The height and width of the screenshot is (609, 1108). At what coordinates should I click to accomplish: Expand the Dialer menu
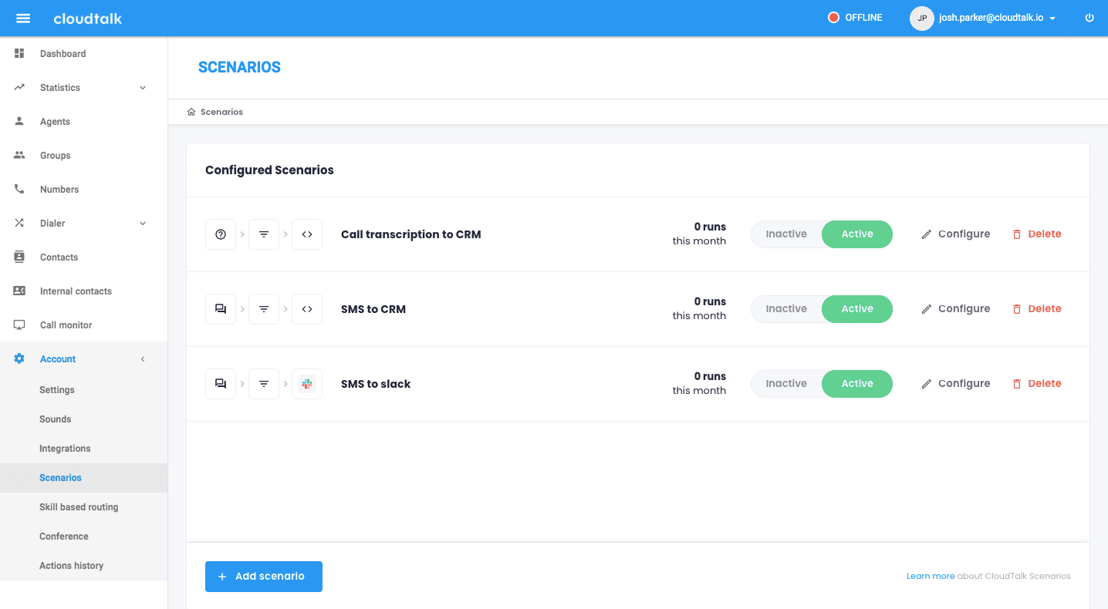pos(54,223)
